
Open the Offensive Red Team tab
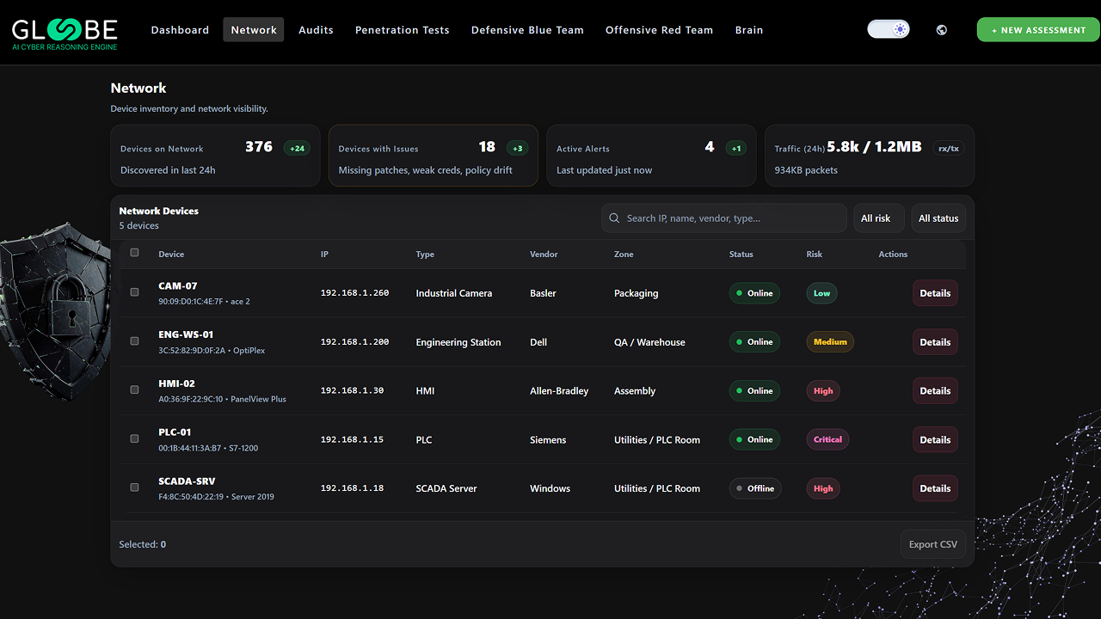(659, 30)
